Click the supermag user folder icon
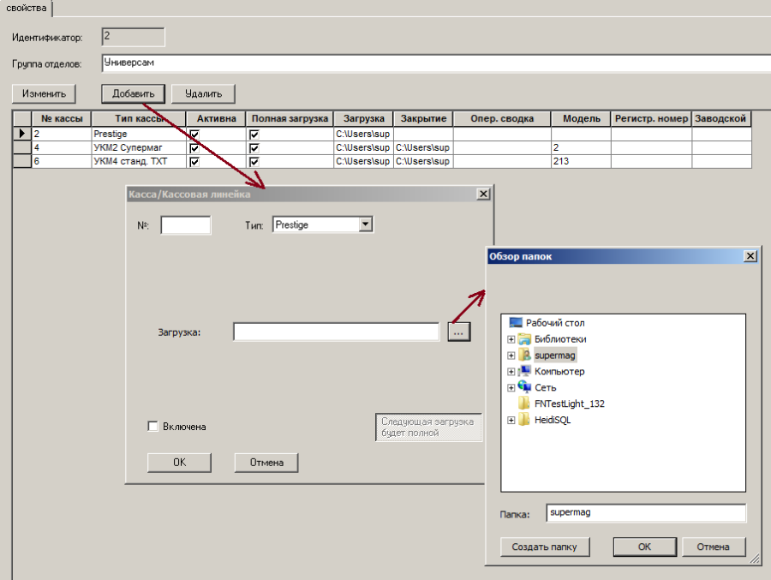 [x=524, y=355]
